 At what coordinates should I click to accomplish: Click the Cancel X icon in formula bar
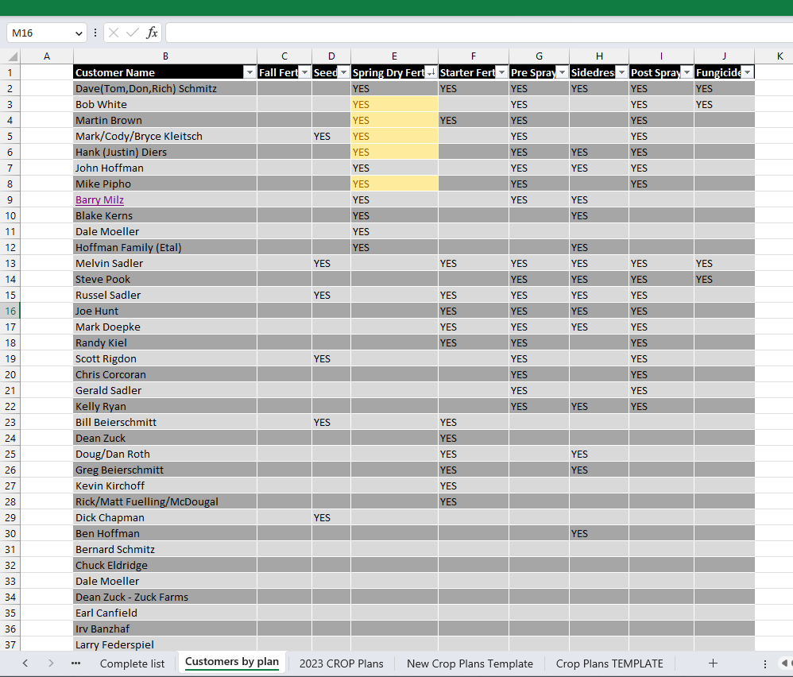coord(114,33)
